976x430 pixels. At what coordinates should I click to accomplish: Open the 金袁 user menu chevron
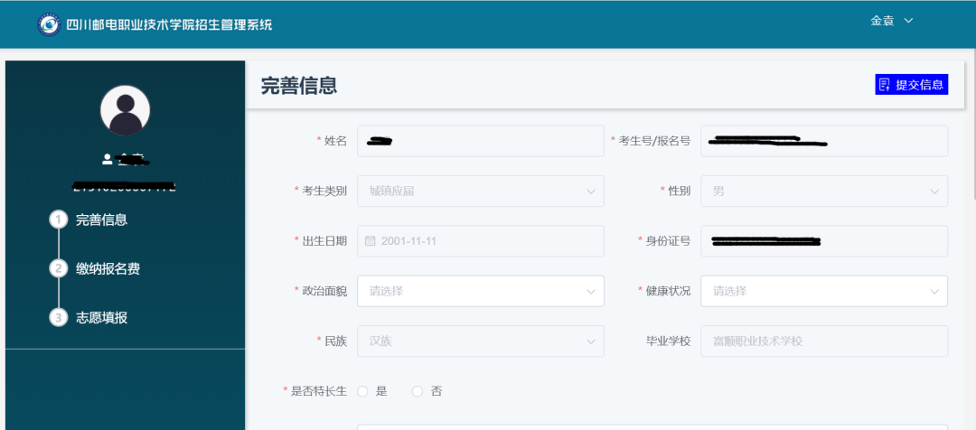[908, 21]
